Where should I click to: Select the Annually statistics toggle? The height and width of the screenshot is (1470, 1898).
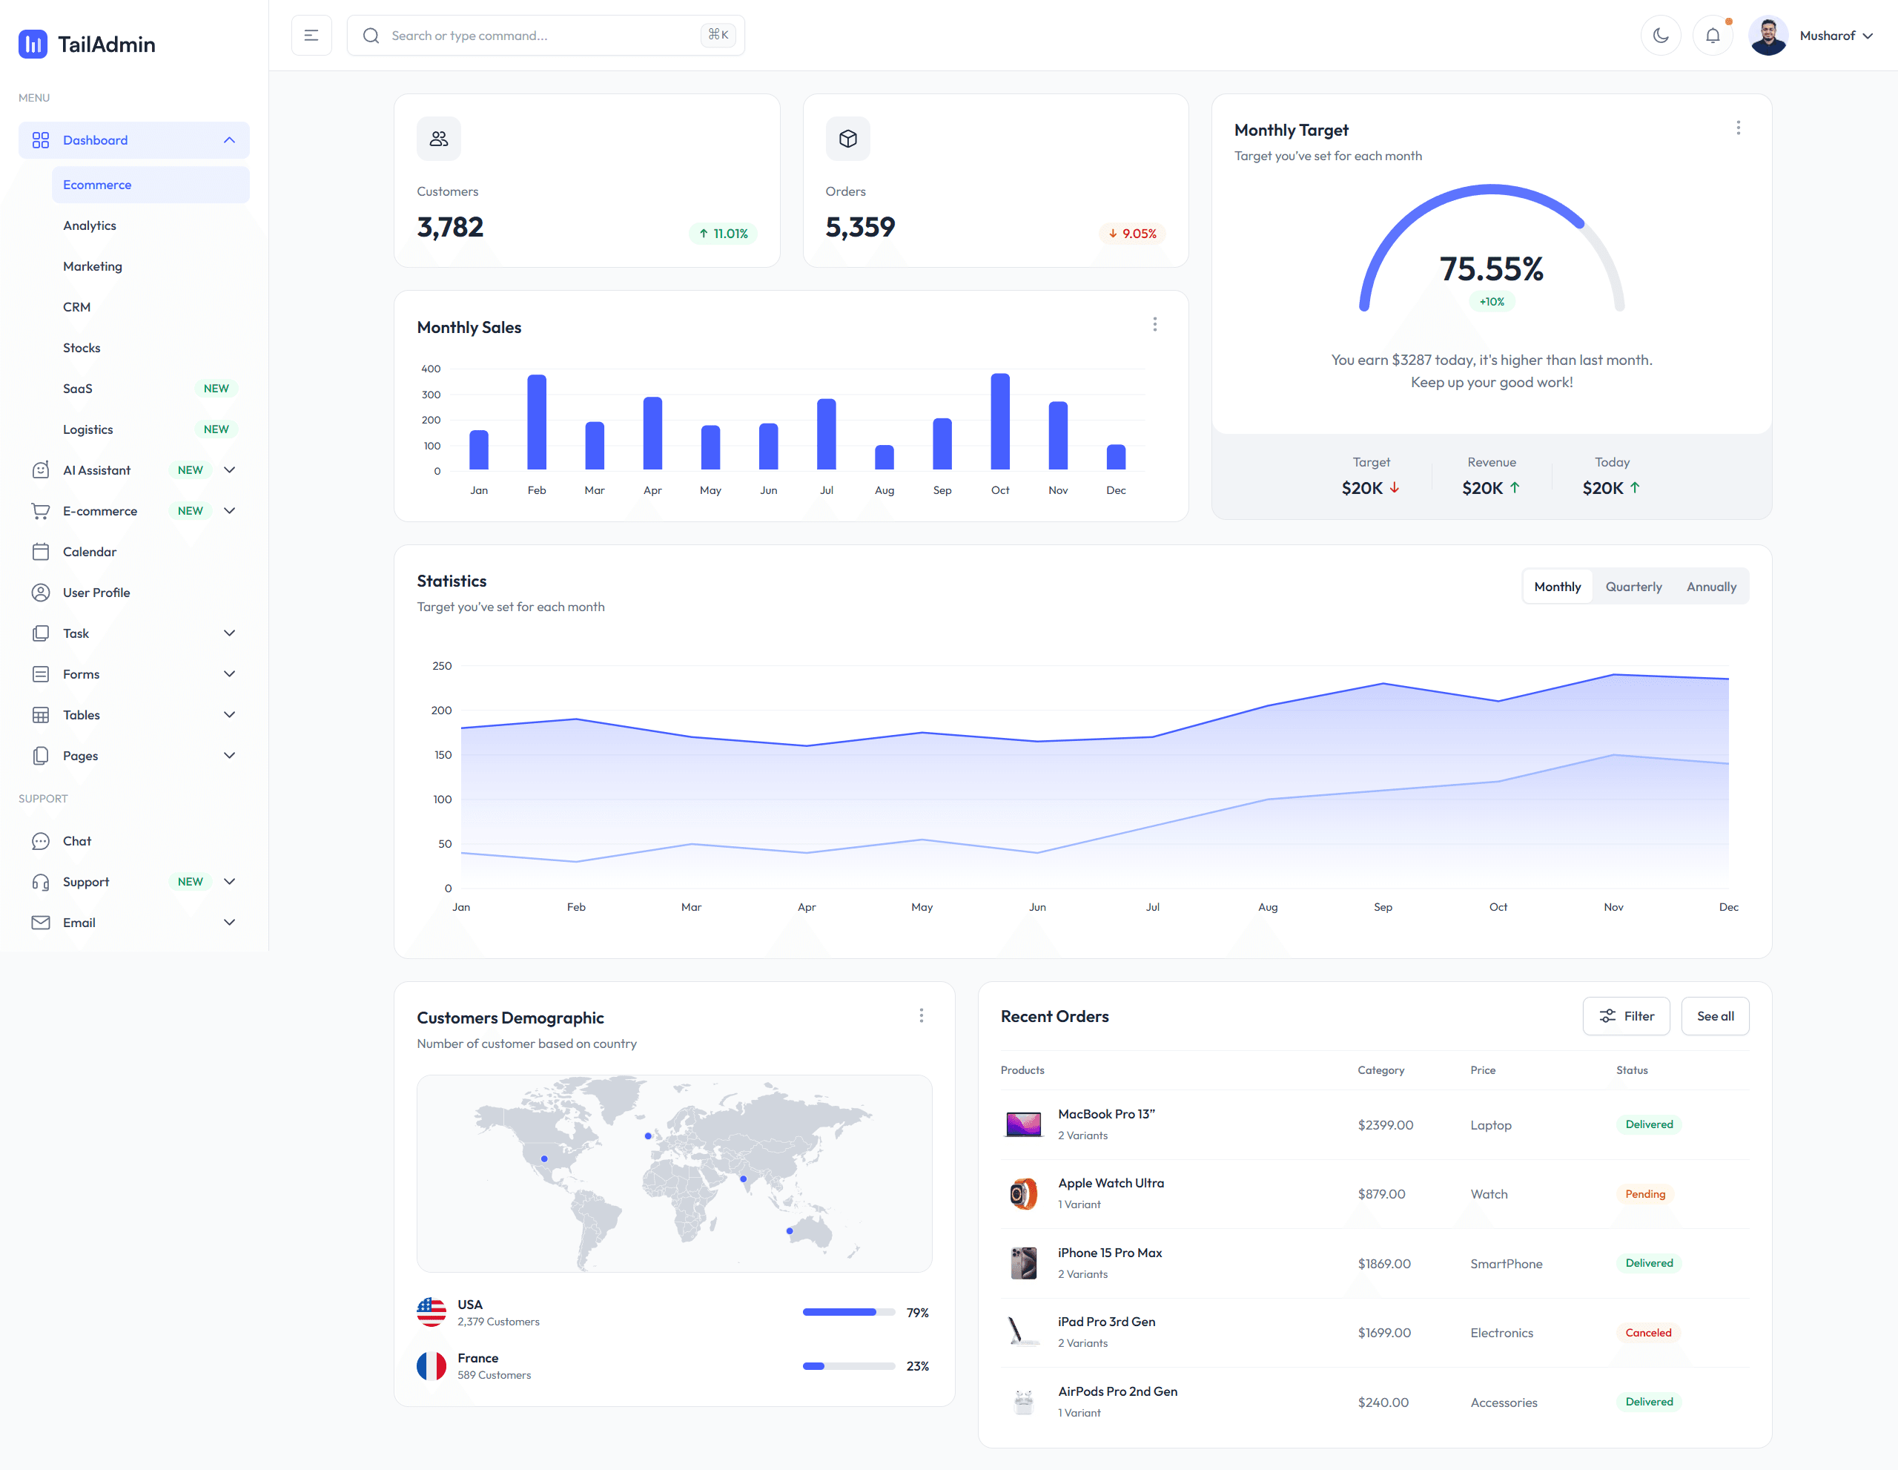pos(1710,586)
